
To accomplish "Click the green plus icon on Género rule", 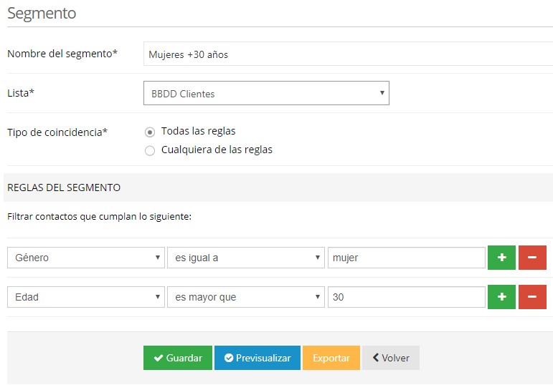I will coord(501,258).
